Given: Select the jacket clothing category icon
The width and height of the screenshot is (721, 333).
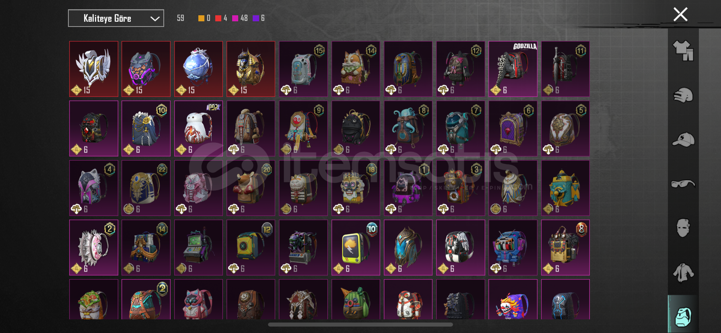Looking at the screenshot, I should (683, 273).
